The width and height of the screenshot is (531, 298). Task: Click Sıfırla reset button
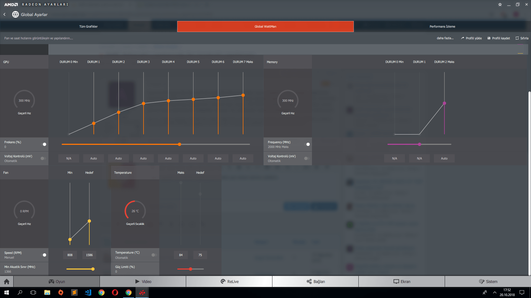522,38
